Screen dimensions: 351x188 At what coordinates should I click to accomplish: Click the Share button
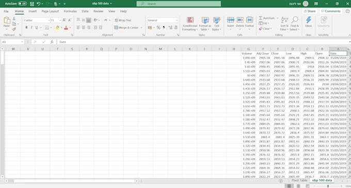pyautogui.click(x=309, y=11)
